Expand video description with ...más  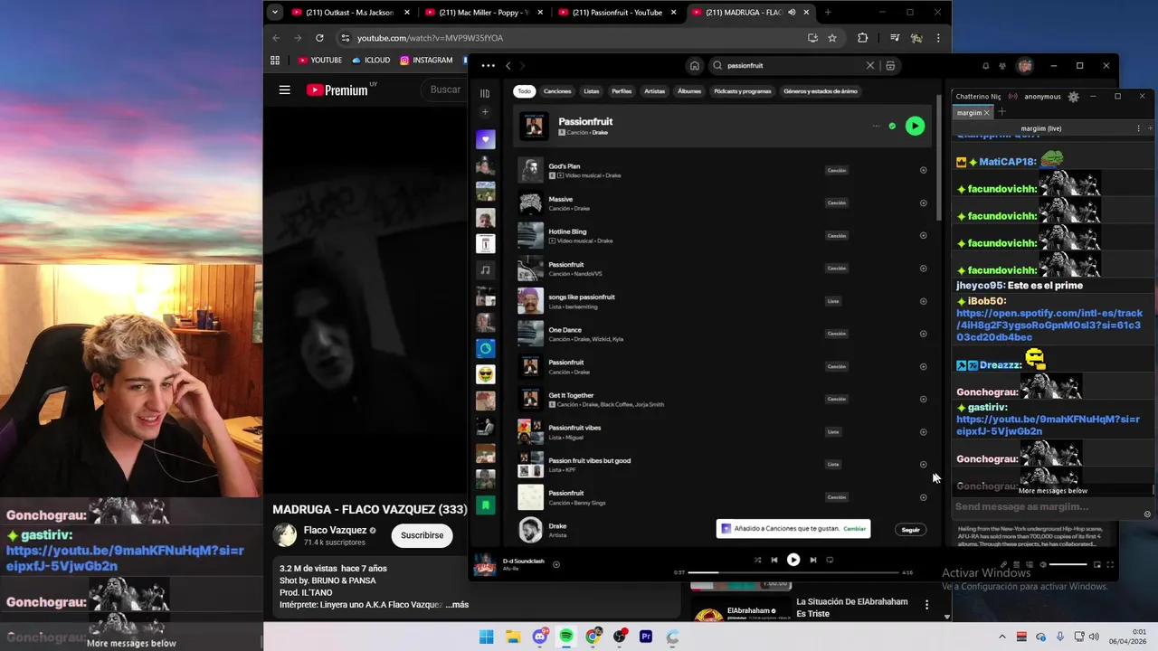point(457,605)
